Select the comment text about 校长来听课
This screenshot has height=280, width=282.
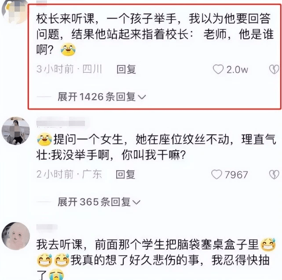tap(155, 34)
